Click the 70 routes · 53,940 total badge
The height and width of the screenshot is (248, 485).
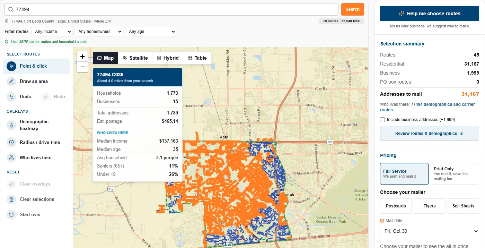342,21
